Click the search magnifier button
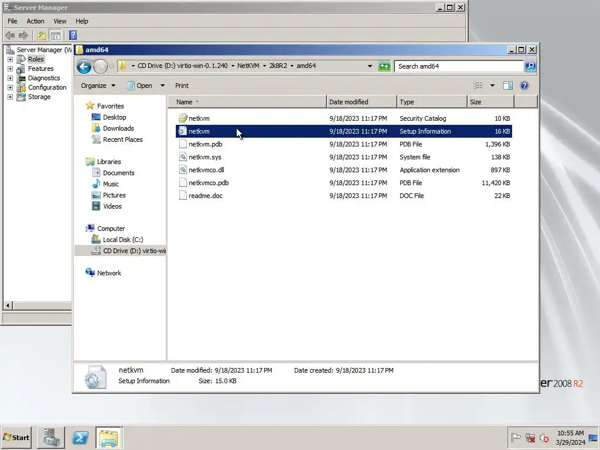This screenshot has width=600, height=450. click(x=530, y=66)
